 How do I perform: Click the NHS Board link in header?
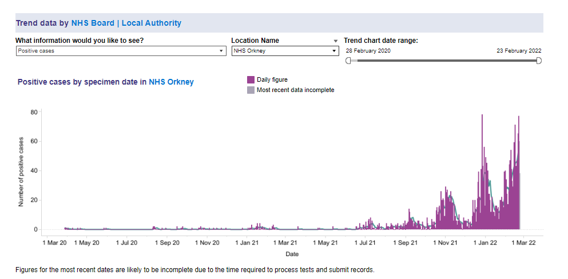[x=93, y=23]
